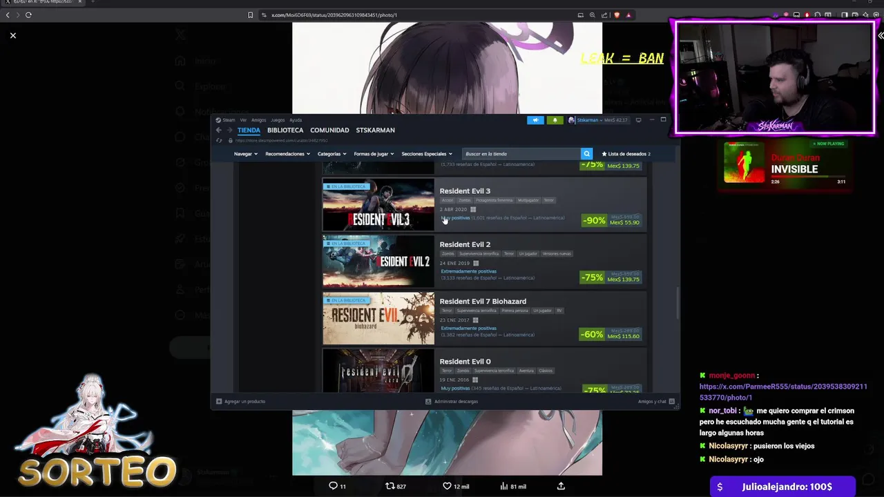This screenshot has height=497, width=884.
Task: Click the tweet share upload icon
Action: click(x=561, y=486)
